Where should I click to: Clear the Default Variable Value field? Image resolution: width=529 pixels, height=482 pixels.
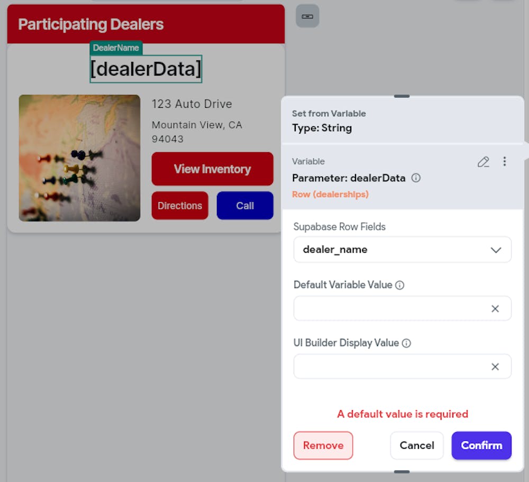point(495,309)
